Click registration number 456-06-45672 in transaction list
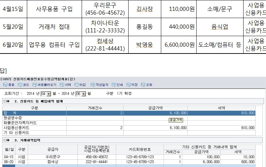Viewport: 266px width, 167px height. tap(97, 157)
